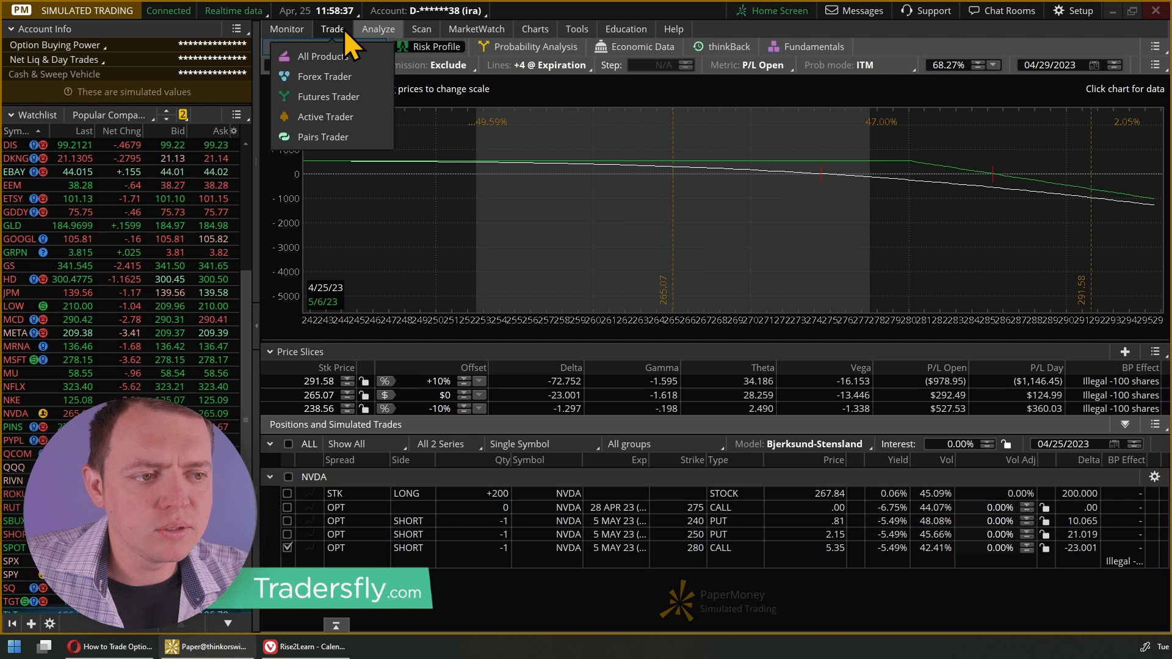Select Forex Trader menu entry

(324, 76)
